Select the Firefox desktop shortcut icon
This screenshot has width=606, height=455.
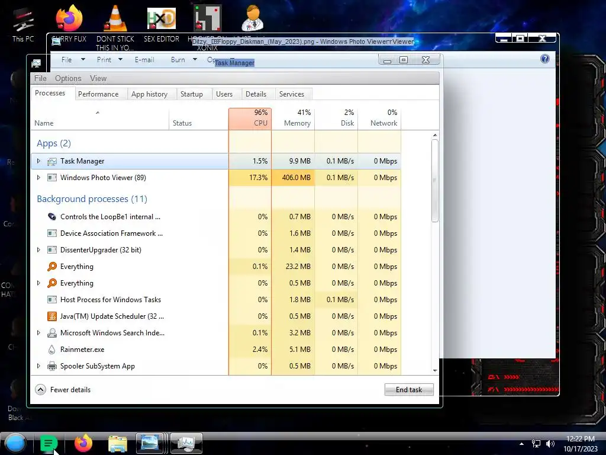click(x=69, y=18)
